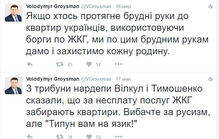Retweet the first tweet with 25 retweets
Image resolution: width=219 pixels, height=139 pixels.
click(x=60, y=64)
